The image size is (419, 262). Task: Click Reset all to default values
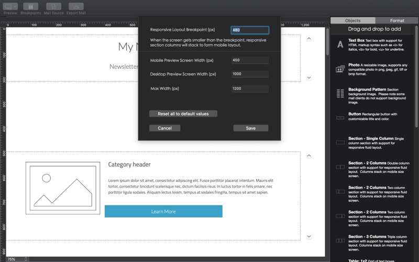pyautogui.click(x=183, y=114)
